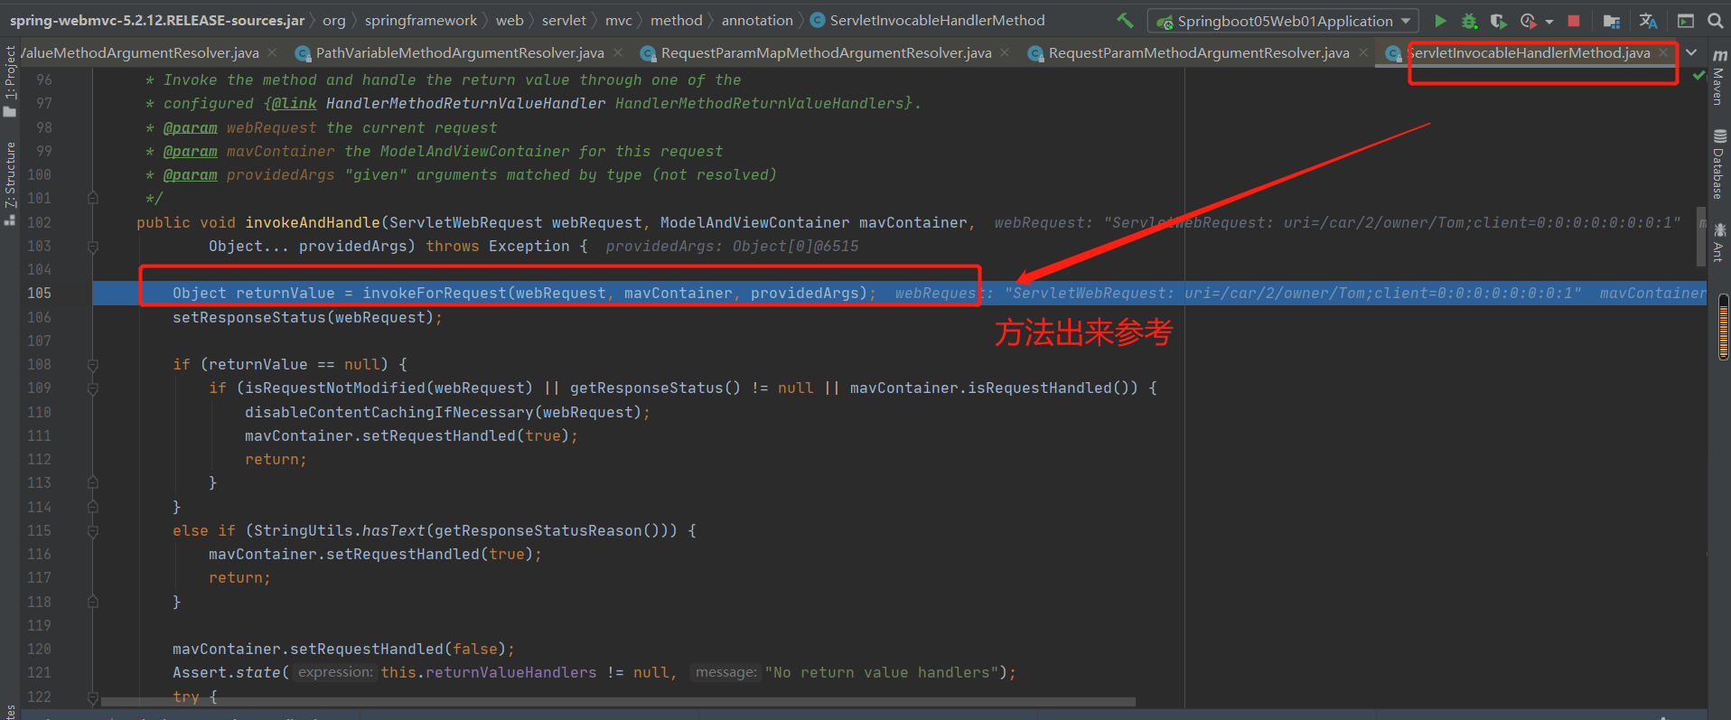Run with Coverage shield icon

(x=1498, y=20)
